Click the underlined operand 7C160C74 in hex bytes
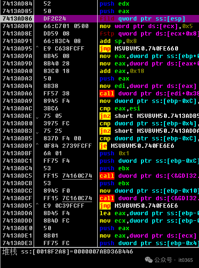This screenshot has height=268, width=199. click(x=77, y=198)
